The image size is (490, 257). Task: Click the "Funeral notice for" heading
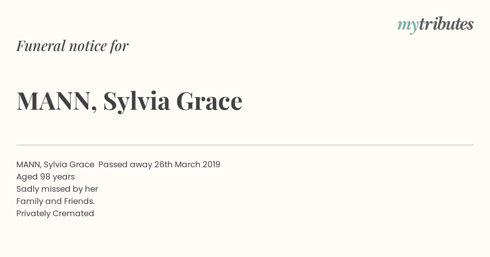tap(72, 46)
